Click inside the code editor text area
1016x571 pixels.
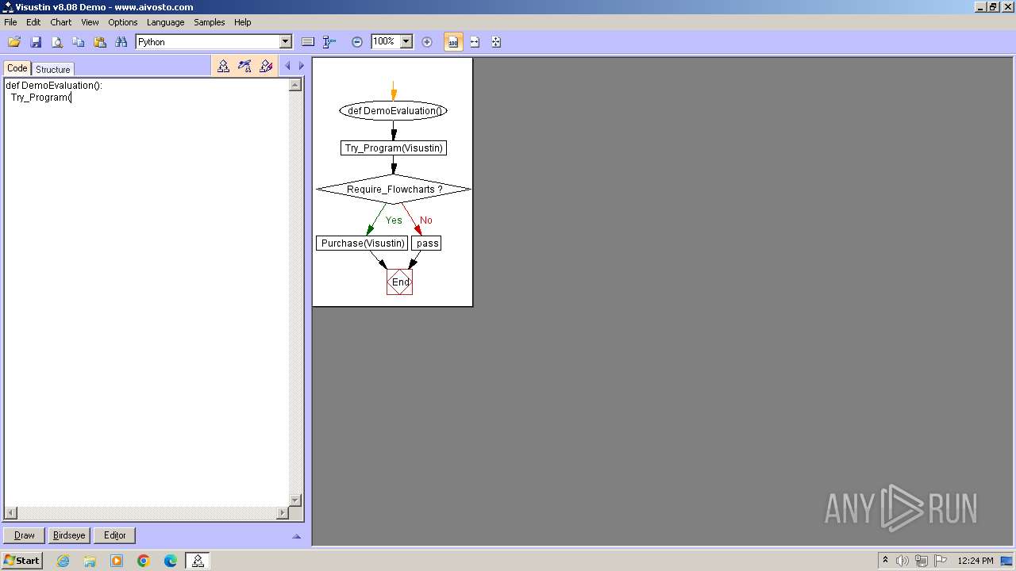coord(147,293)
